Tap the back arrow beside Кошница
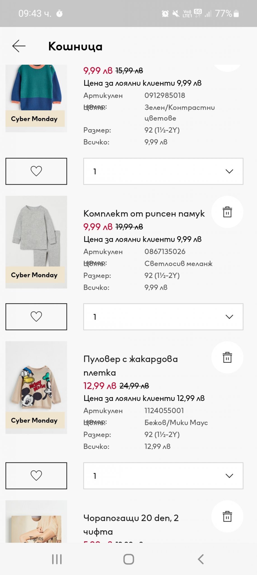 click(x=19, y=46)
